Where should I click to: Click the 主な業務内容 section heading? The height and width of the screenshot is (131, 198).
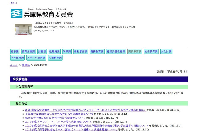click(99, 87)
